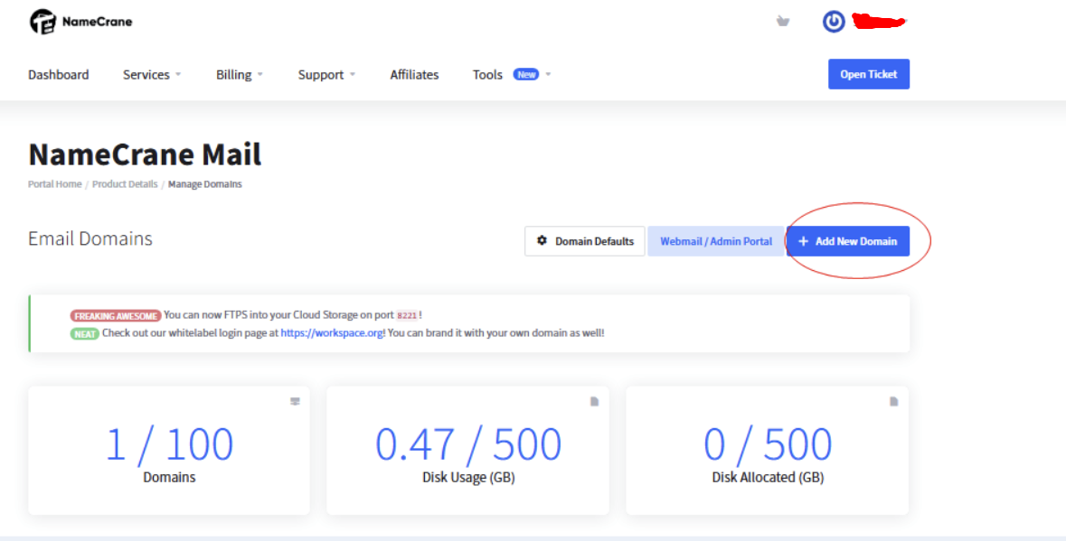Expand the Tools dropdown menu
1066x541 pixels.
[511, 75]
